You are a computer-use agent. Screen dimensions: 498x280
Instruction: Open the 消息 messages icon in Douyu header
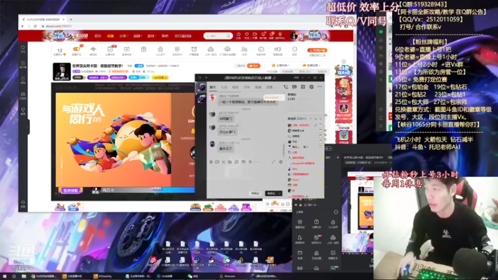(271, 35)
